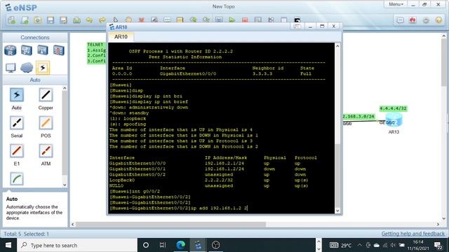This screenshot has width=449, height=252.
Task: Click the Windows Start button
Action: 8,245
